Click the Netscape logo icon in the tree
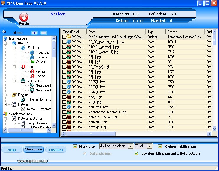Screen dimensions: 219x171 23,81
